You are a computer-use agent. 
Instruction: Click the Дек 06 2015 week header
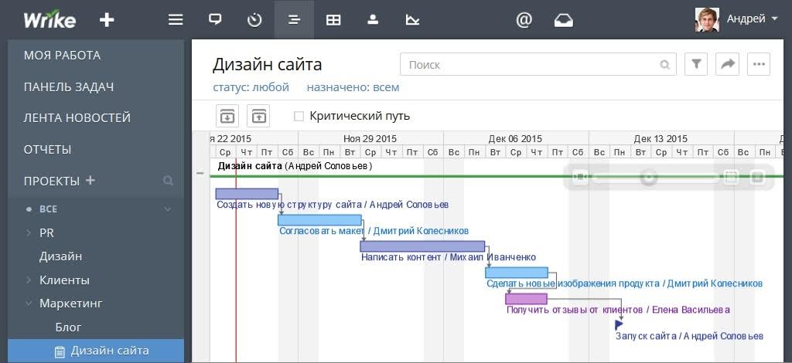pyautogui.click(x=515, y=139)
